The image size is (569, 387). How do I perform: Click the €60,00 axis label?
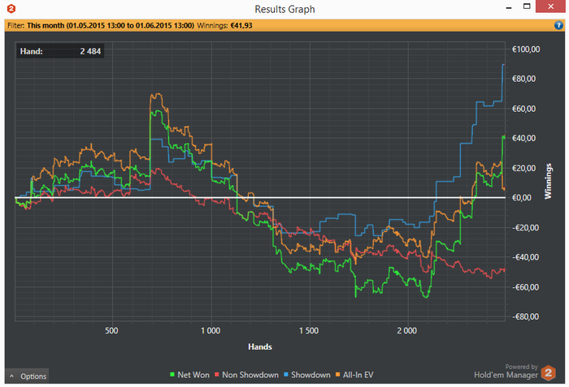pyautogui.click(x=523, y=109)
